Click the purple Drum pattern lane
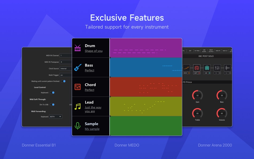 point(146,48)
